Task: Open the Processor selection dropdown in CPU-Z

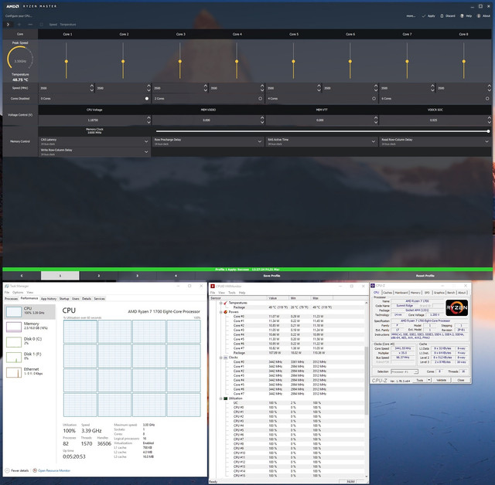Action: [x=405, y=372]
